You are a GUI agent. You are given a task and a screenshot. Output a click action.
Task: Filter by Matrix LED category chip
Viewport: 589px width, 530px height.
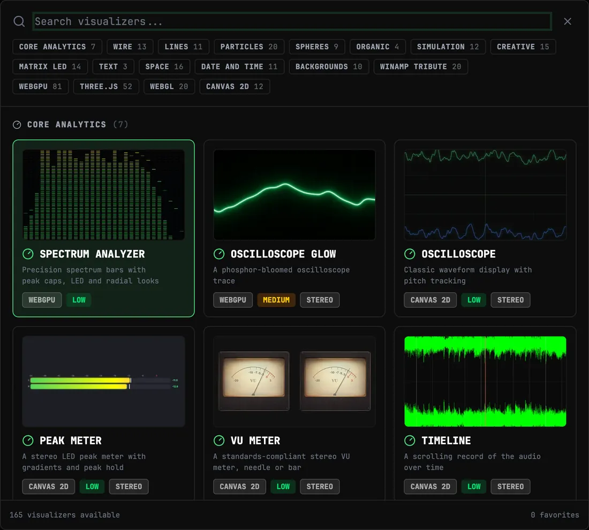point(50,66)
